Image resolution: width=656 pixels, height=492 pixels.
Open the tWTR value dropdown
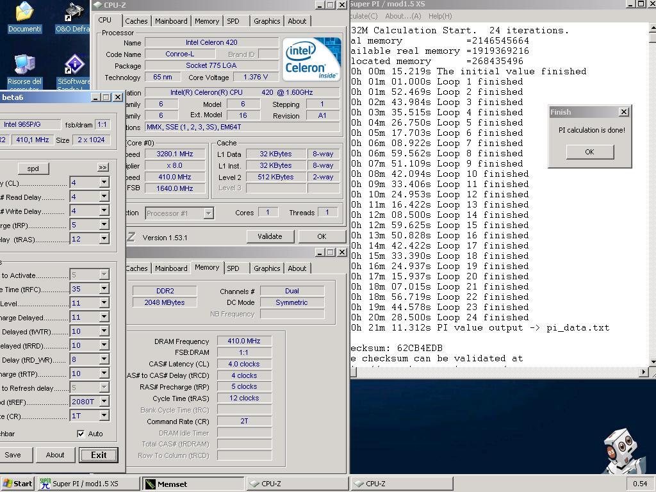point(104,331)
